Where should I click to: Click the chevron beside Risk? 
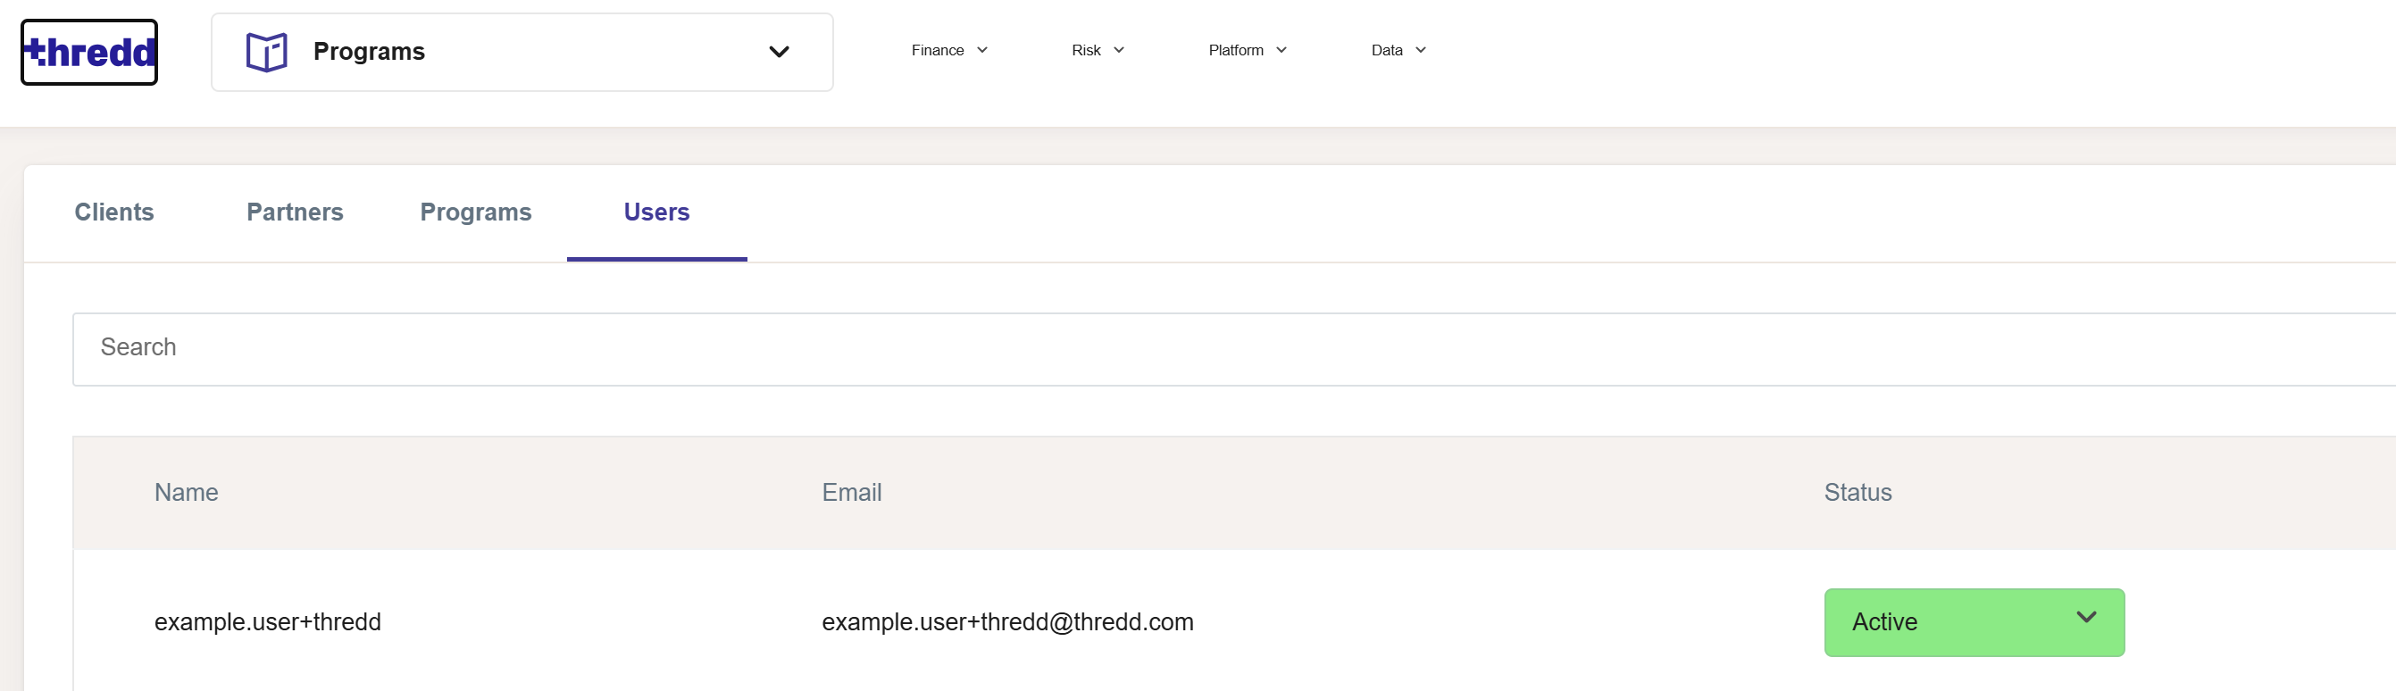pyautogui.click(x=1119, y=50)
